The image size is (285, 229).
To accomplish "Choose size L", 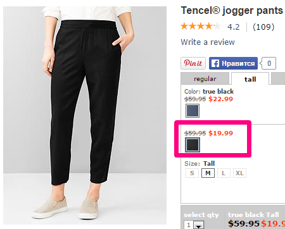I will pyautogui.click(x=224, y=173).
